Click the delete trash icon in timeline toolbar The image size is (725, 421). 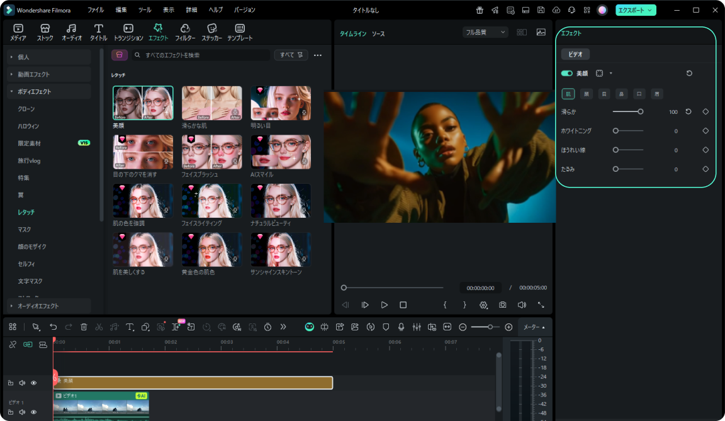pyautogui.click(x=84, y=327)
